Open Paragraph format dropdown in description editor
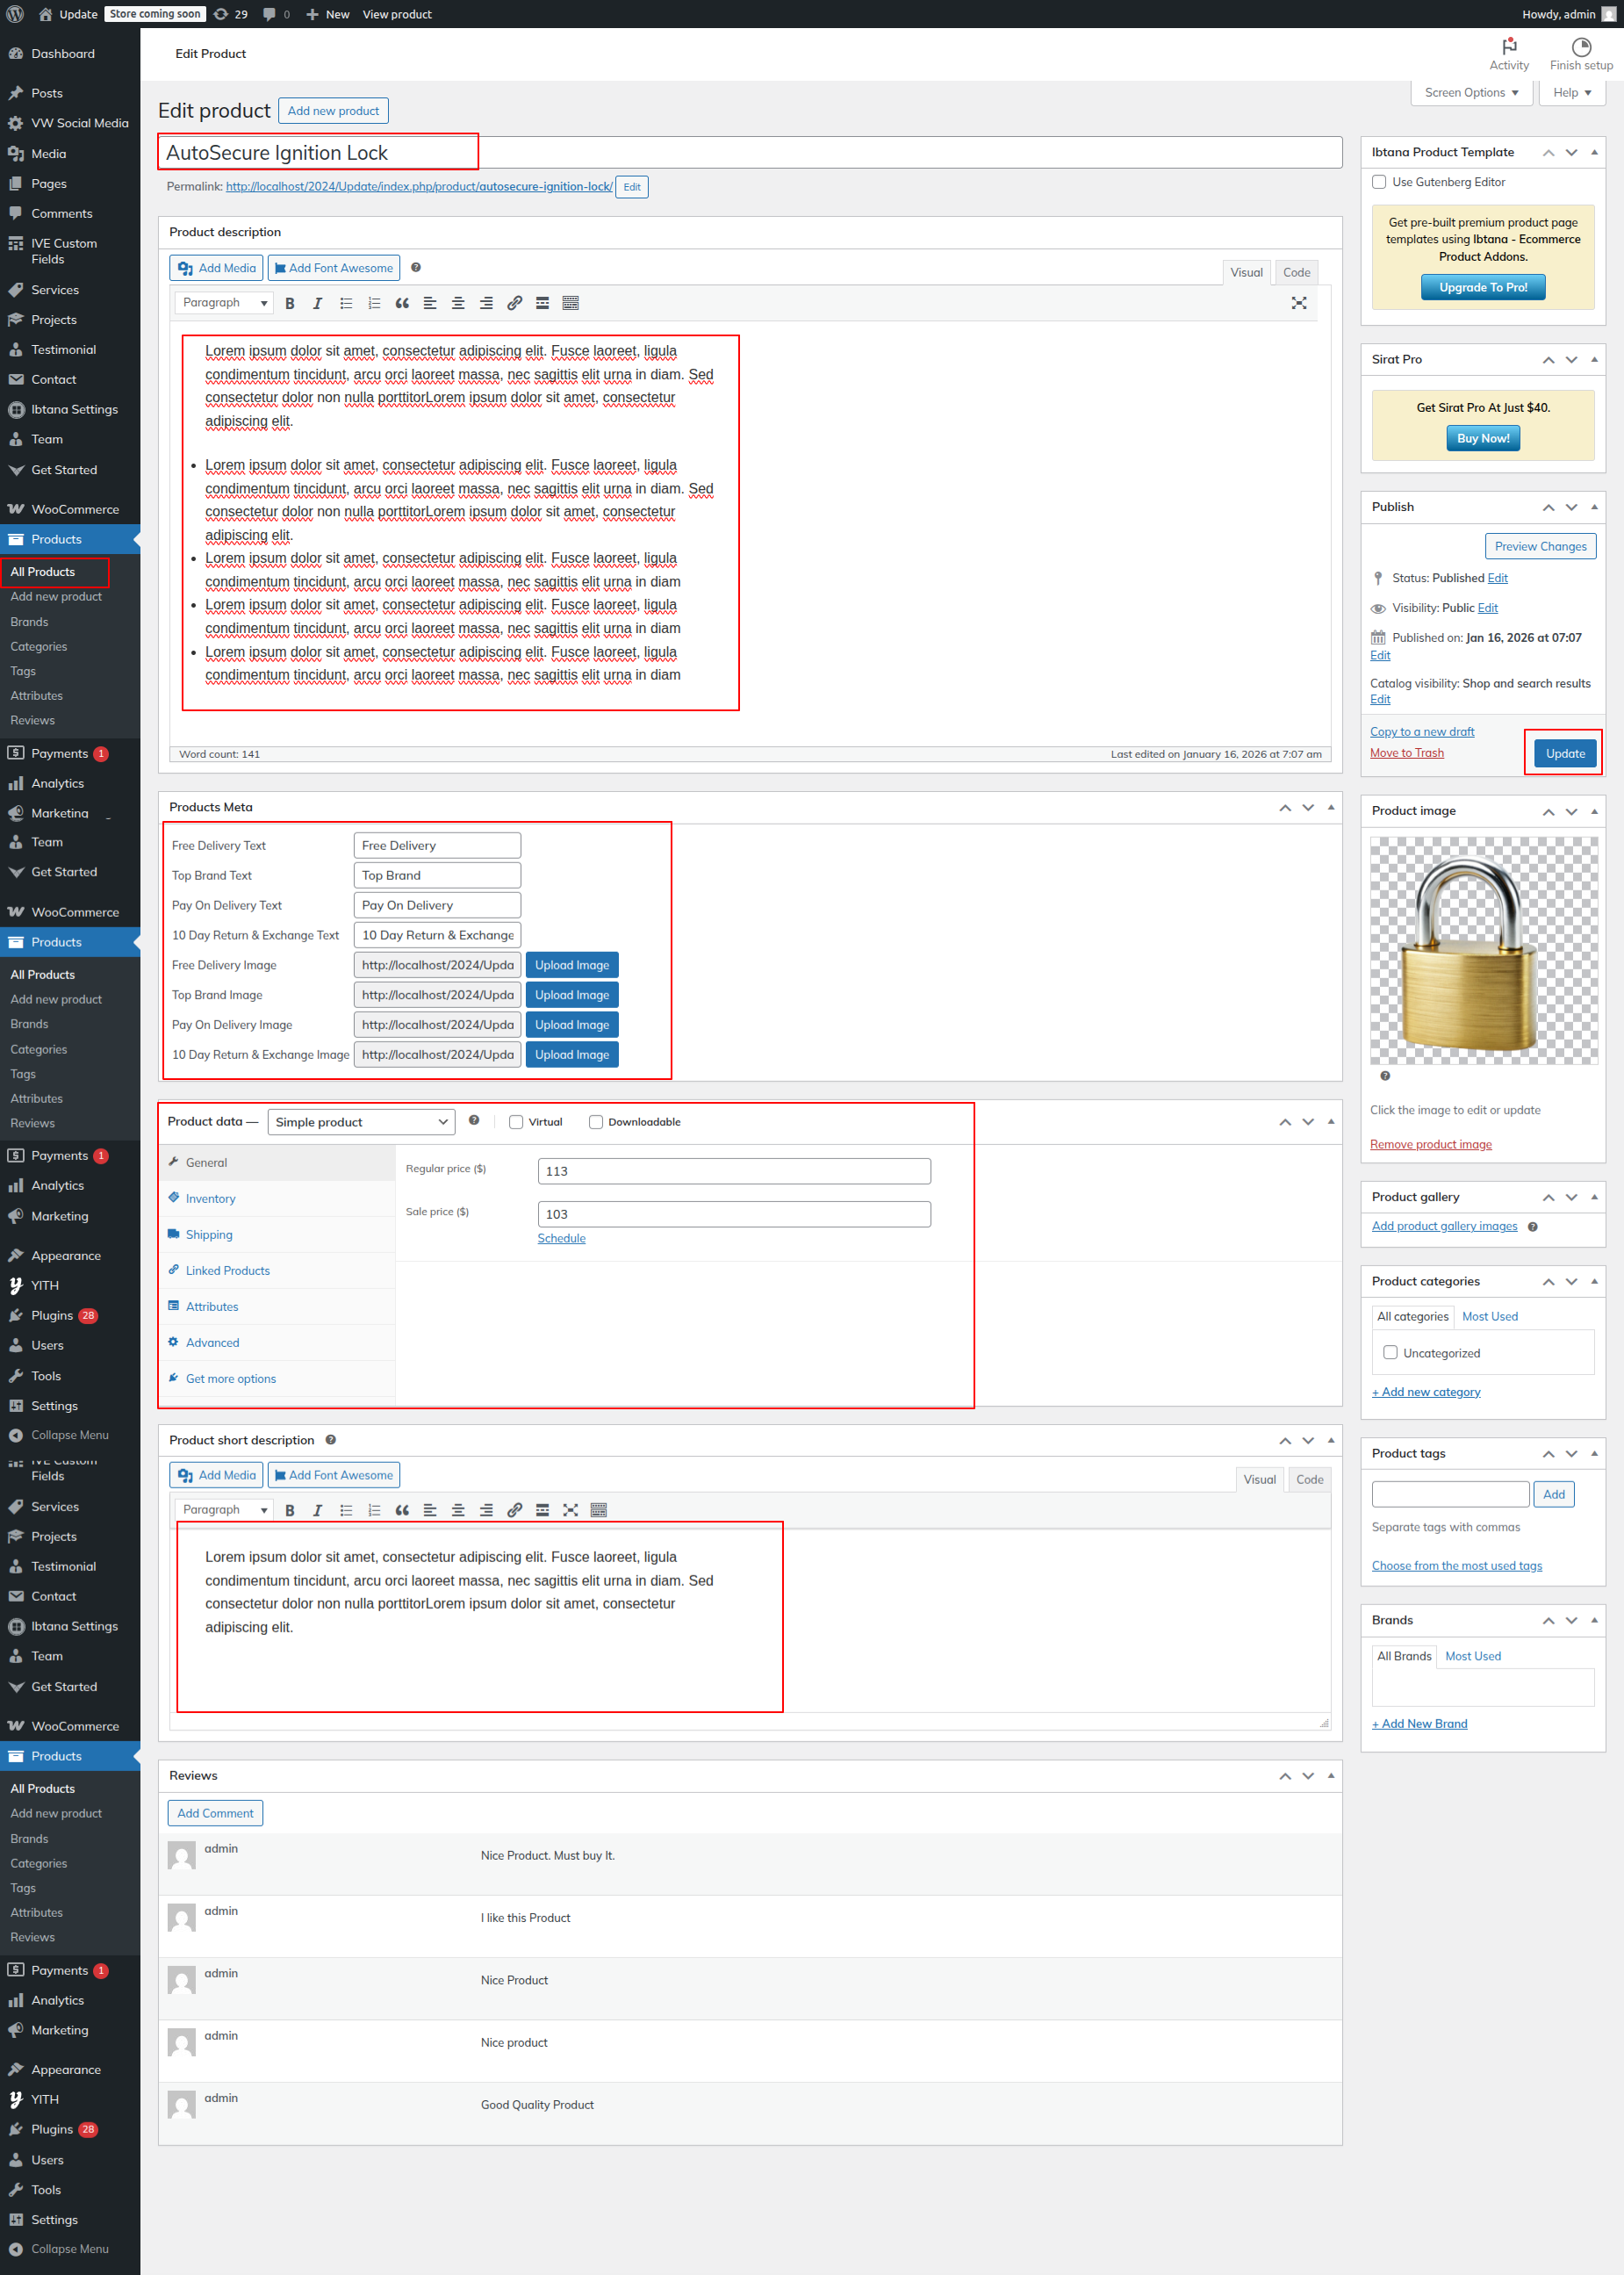 (224, 303)
